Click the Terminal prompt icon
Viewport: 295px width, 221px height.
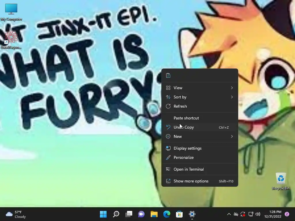coord(168,169)
